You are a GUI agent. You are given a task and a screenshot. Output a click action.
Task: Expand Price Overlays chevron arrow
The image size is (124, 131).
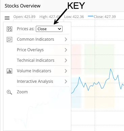(x=66, y=50)
